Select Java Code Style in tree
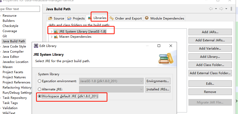 click(x=14, y=46)
